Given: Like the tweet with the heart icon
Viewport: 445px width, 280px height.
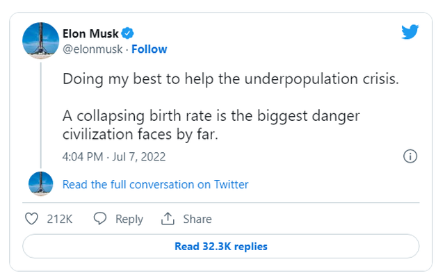Looking at the screenshot, I should coord(31,219).
